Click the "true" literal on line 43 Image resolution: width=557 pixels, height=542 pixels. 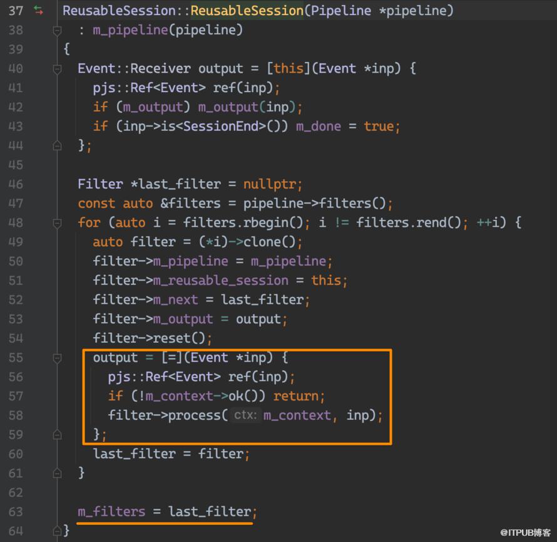tap(379, 126)
